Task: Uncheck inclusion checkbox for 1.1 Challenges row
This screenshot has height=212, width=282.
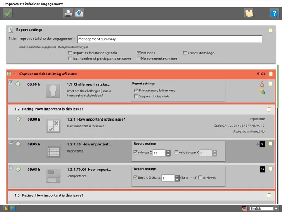Action: (x=11, y=82)
